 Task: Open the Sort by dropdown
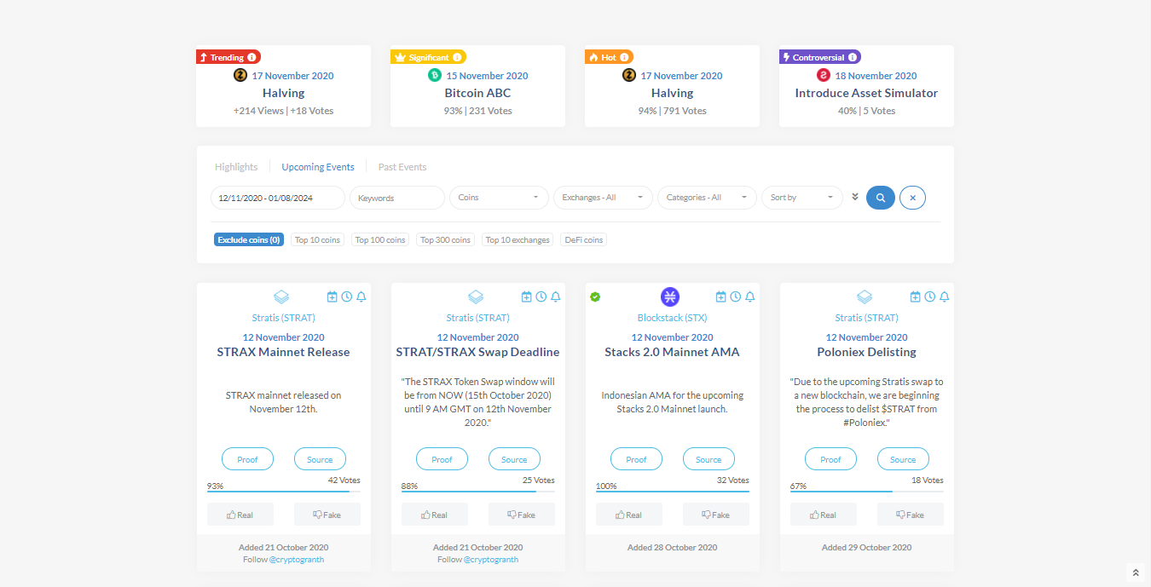(802, 198)
